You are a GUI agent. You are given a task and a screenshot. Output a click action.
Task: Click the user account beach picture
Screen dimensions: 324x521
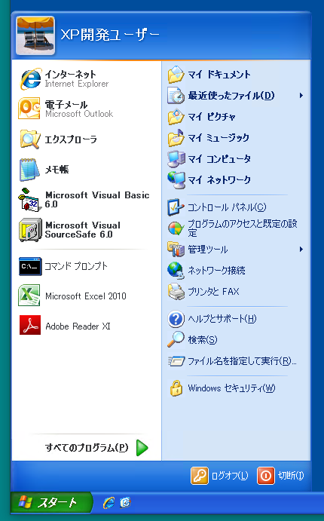[35, 35]
